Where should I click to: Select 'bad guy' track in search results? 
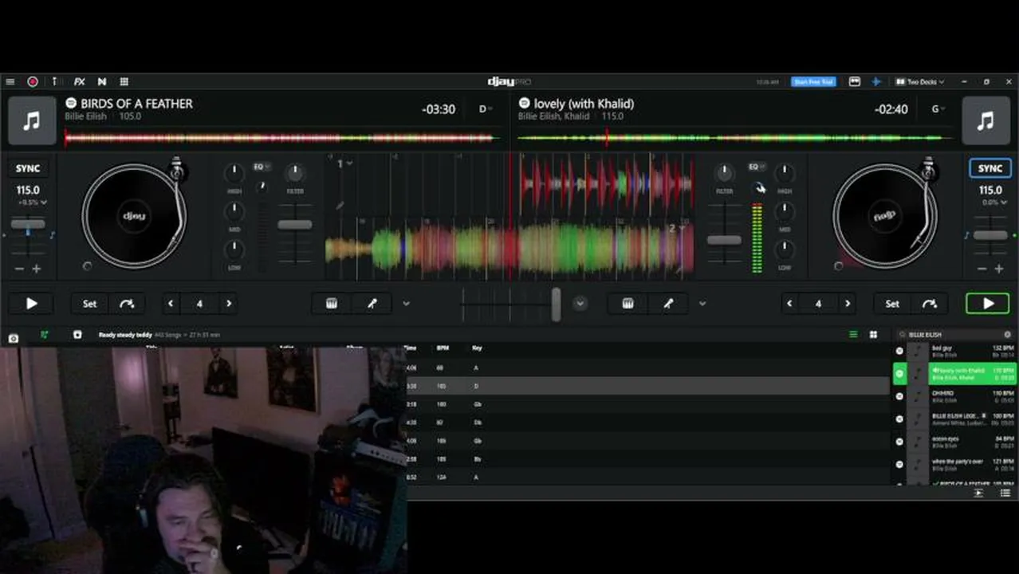pos(954,351)
